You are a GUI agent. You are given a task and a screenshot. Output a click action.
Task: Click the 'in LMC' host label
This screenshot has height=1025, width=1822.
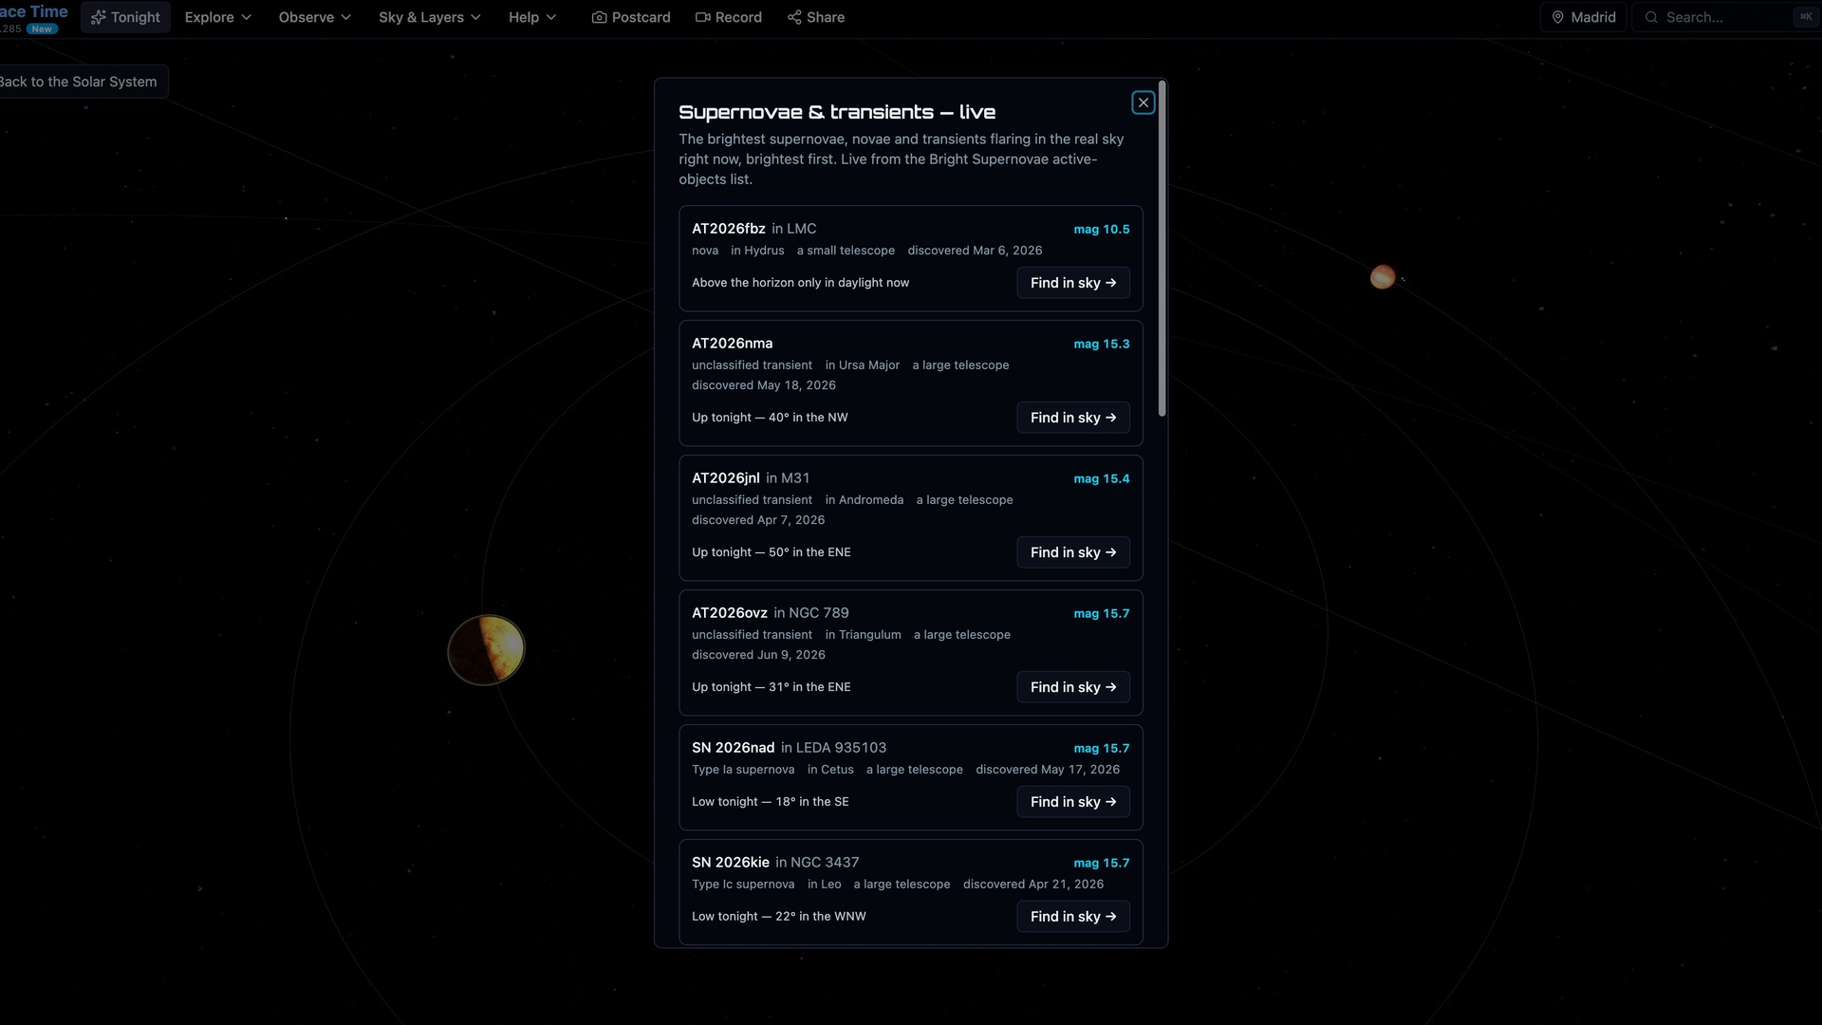pos(793,229)
